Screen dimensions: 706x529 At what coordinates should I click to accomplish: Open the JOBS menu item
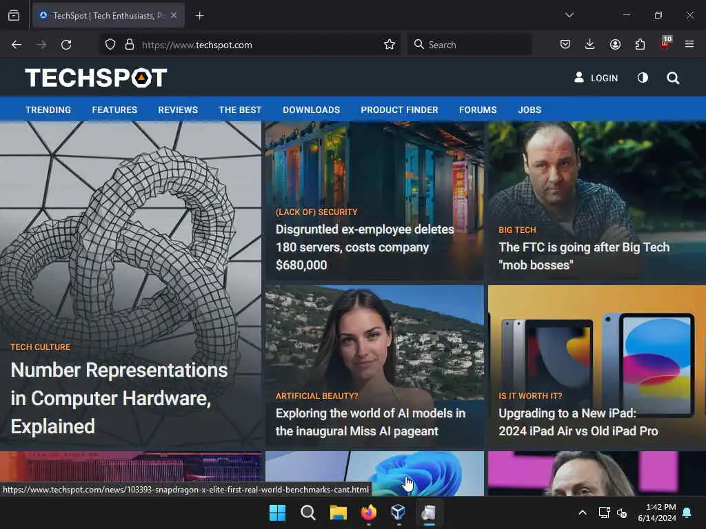[x=529, y=110]
